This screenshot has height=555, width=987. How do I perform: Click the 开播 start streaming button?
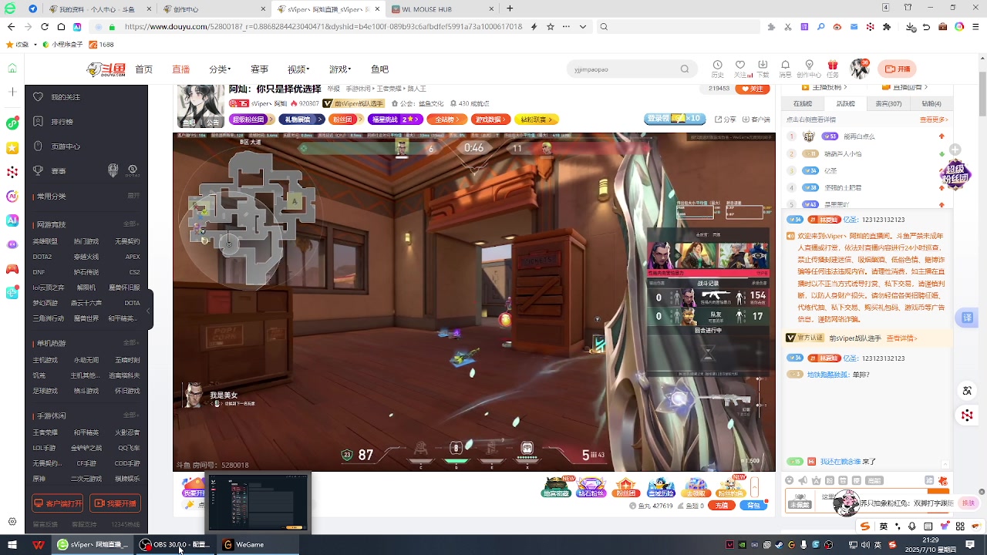coord(897,69)
